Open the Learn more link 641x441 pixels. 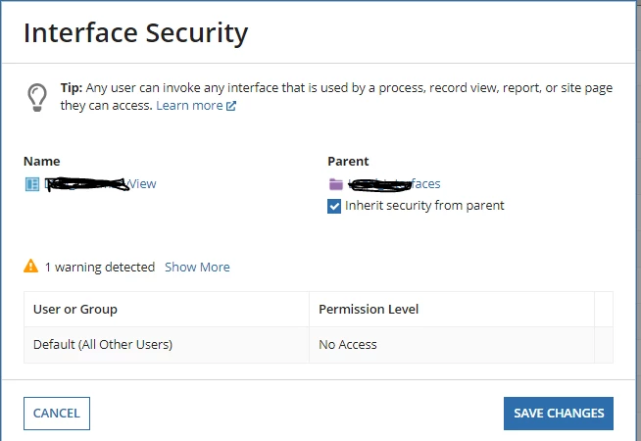click(x=189, y=106)
